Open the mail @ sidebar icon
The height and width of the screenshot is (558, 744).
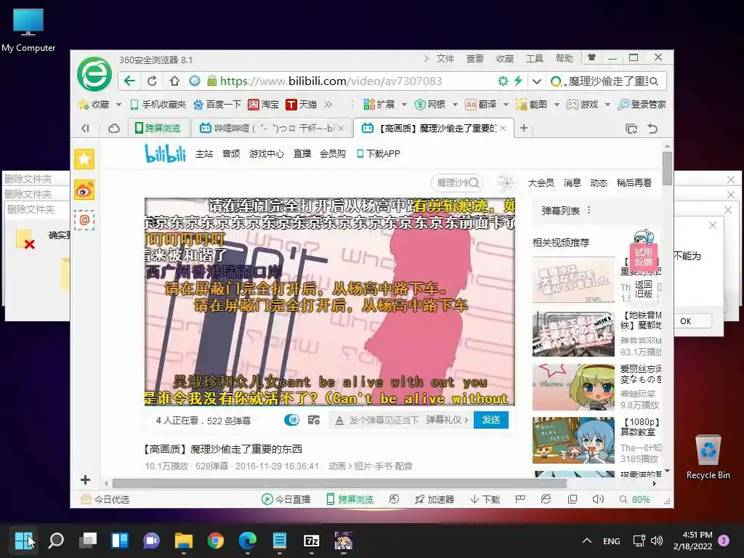click(84, 220)
